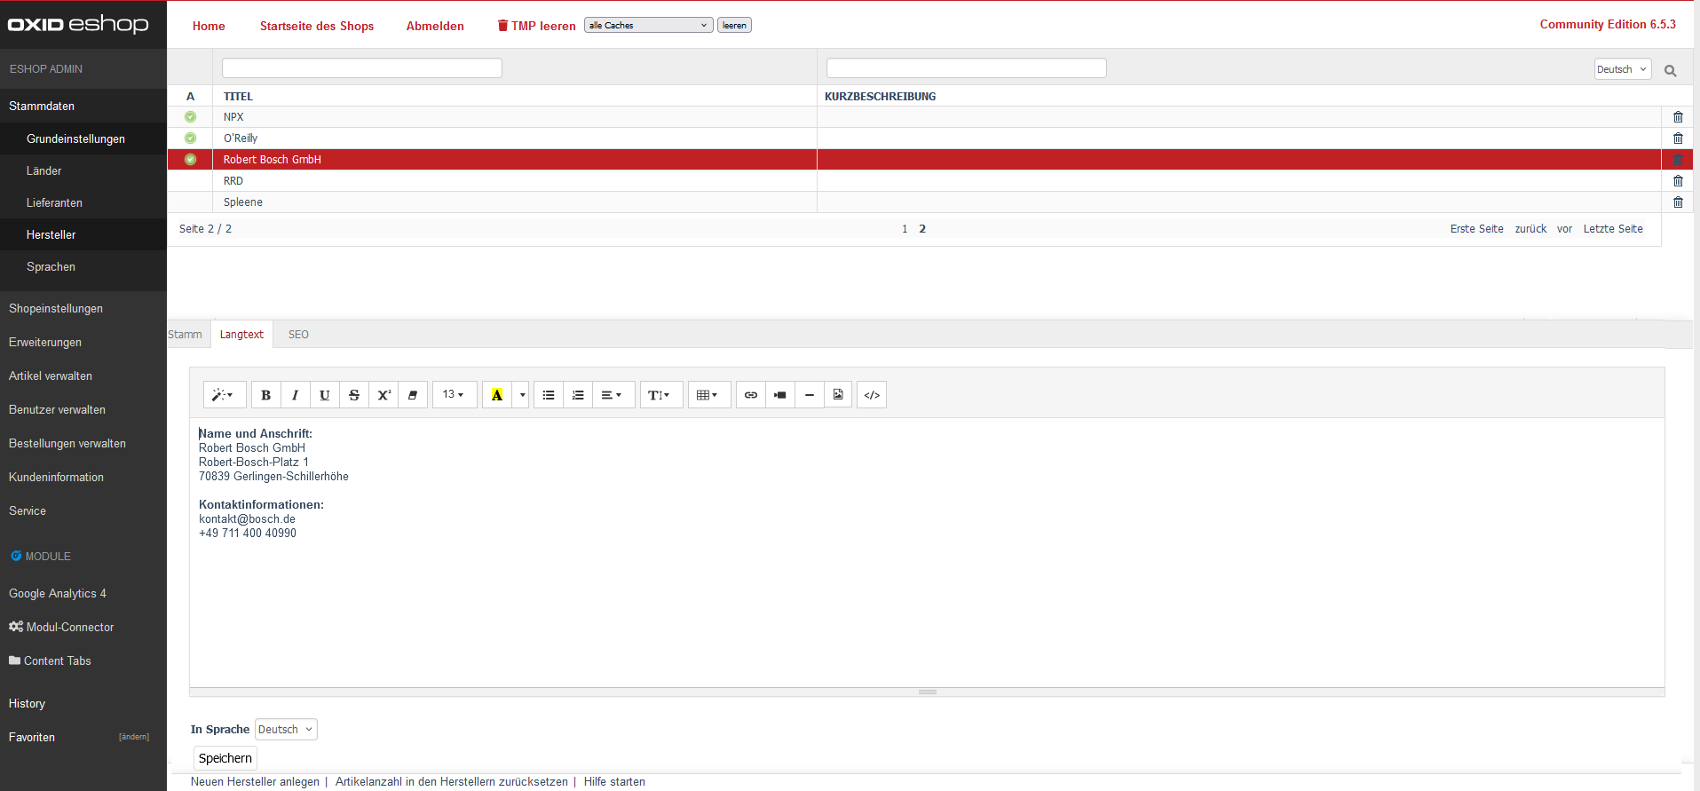Click the insert link icon
This screenshot has width=1700, height=791.
[x=751, y=395]
